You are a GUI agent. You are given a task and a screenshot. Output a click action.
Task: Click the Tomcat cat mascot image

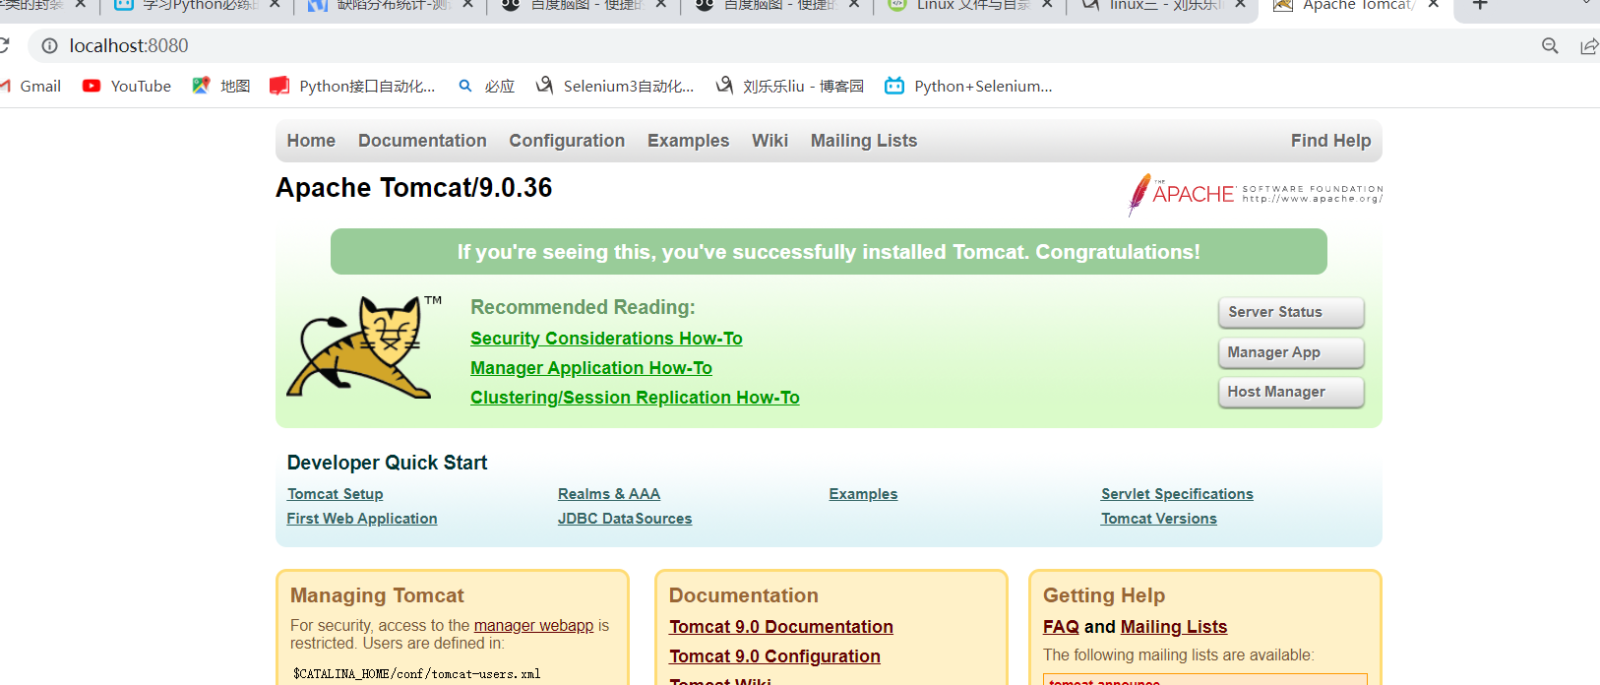point(365,347)
